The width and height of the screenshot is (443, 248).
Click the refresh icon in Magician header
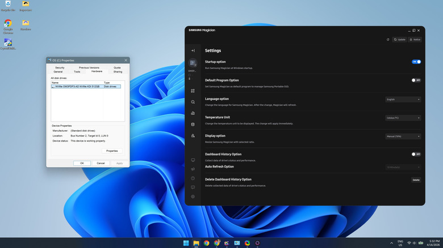tap(388, 40)
